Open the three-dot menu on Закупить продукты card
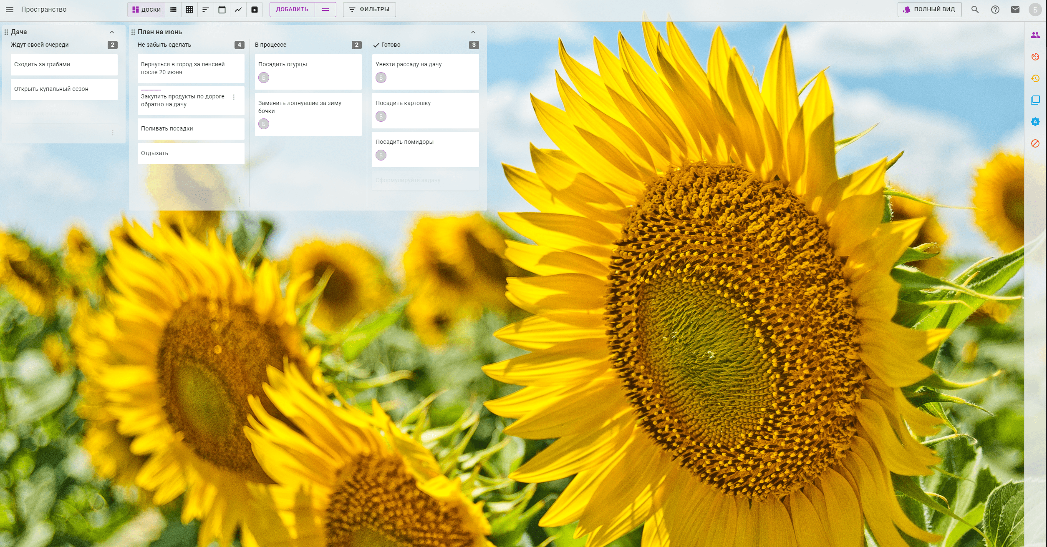The height and width of the screenshot is (547, 1047). tap(234, 97)
